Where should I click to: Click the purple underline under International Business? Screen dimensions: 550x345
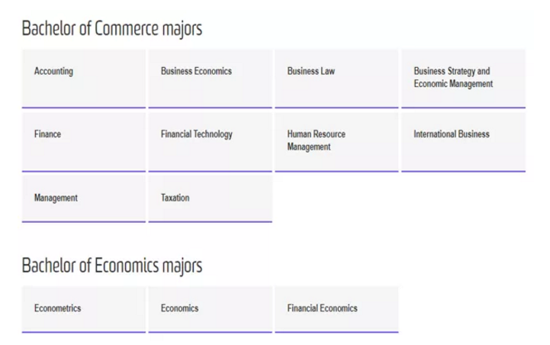click(x=463, y=171)
